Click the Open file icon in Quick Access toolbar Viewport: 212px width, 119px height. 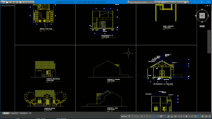point(10,2)
